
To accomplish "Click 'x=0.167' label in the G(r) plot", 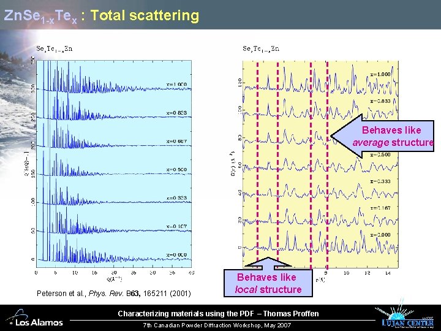I will click(380, 208).
